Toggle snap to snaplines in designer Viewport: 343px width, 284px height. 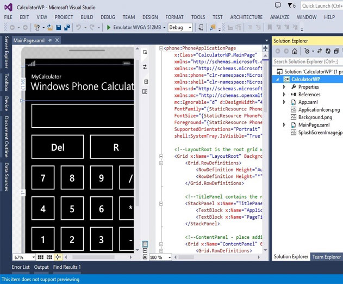click(58, 257)
